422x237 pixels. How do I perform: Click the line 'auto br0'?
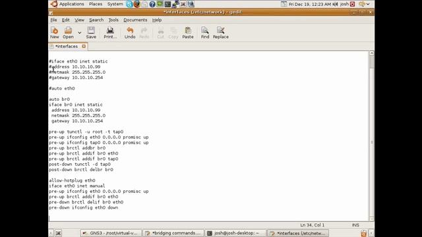(59, 99)
